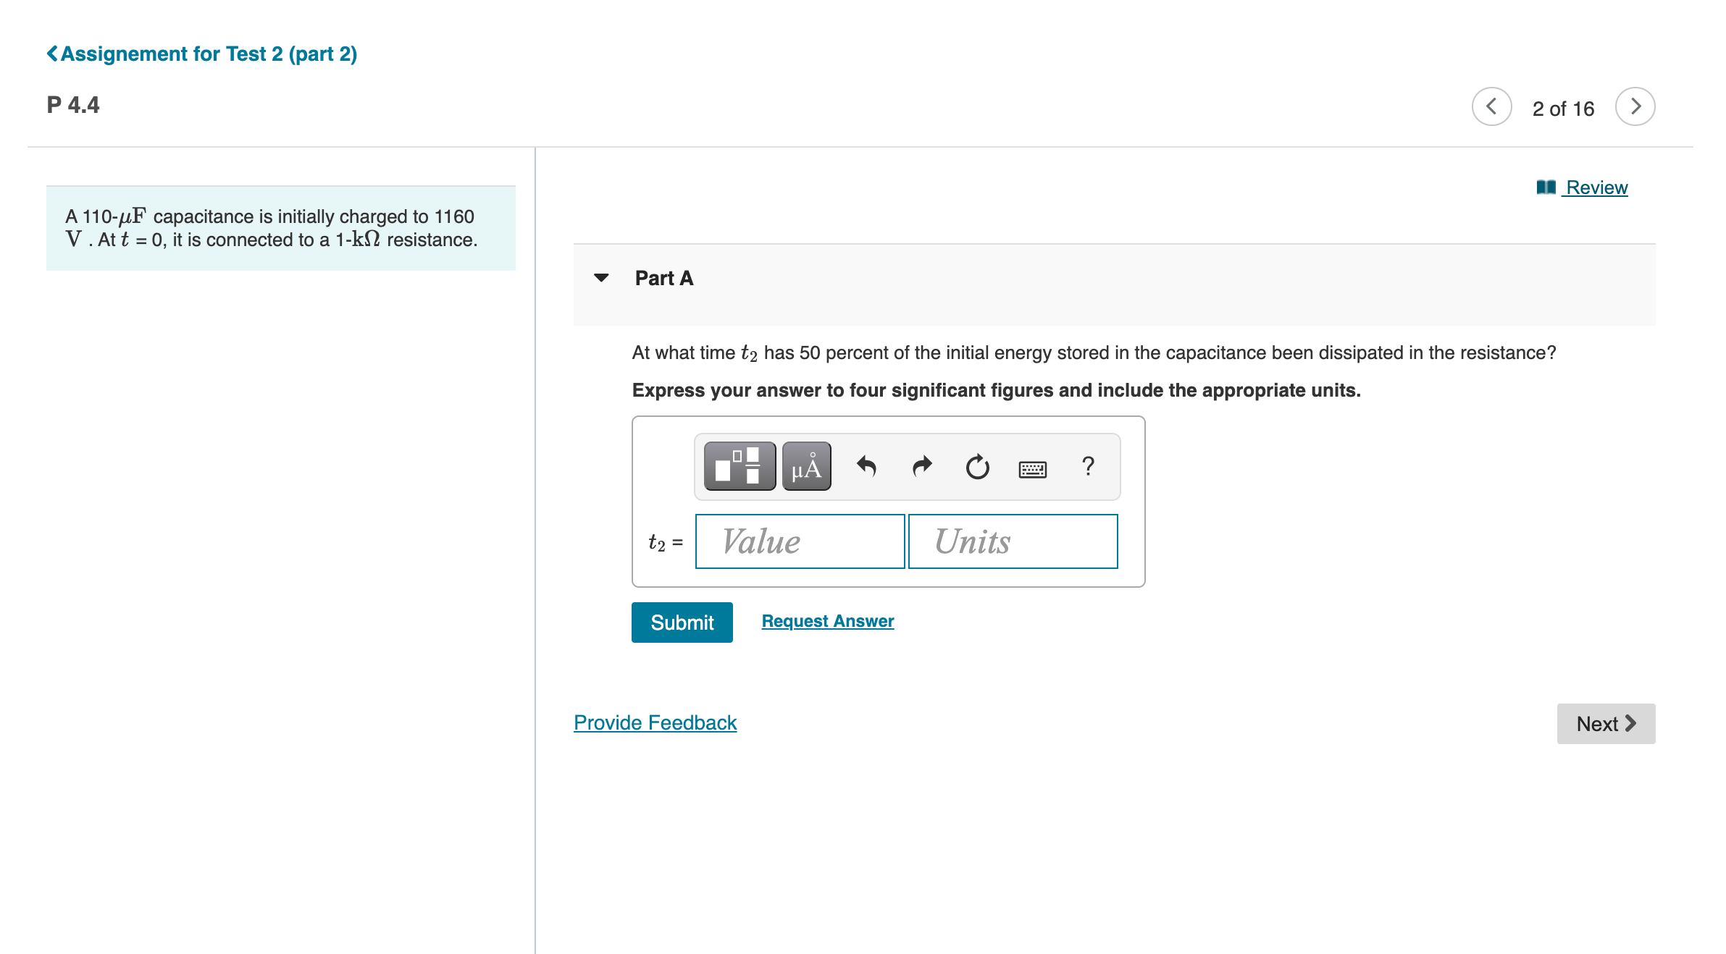Click the Value input field
The height and width of the screenshot is (954, 1726).
(800, 541)
